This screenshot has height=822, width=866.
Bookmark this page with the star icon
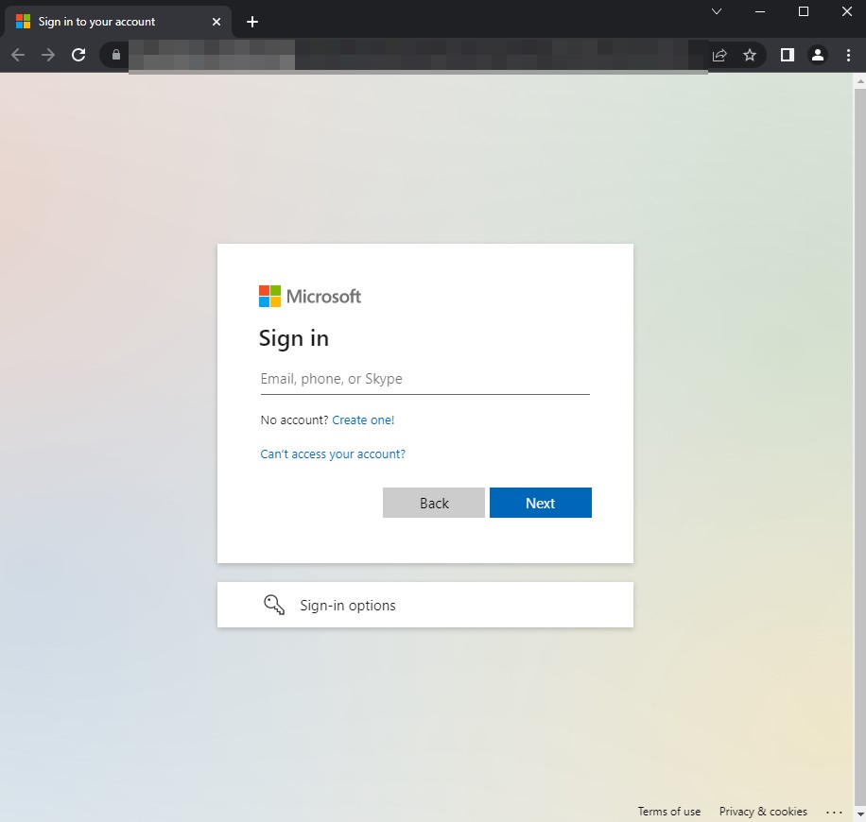750,55
